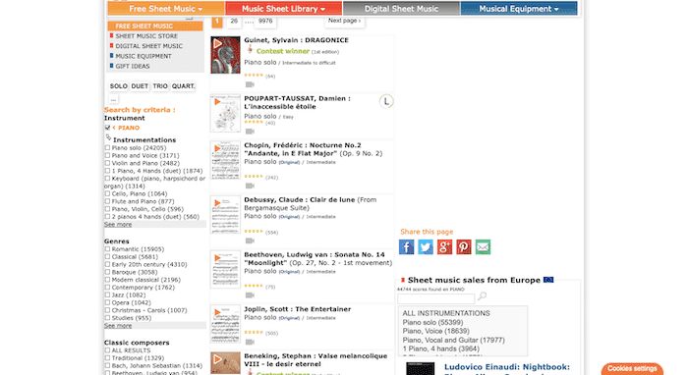Filter by TRIO

click(x=160, y=86)
